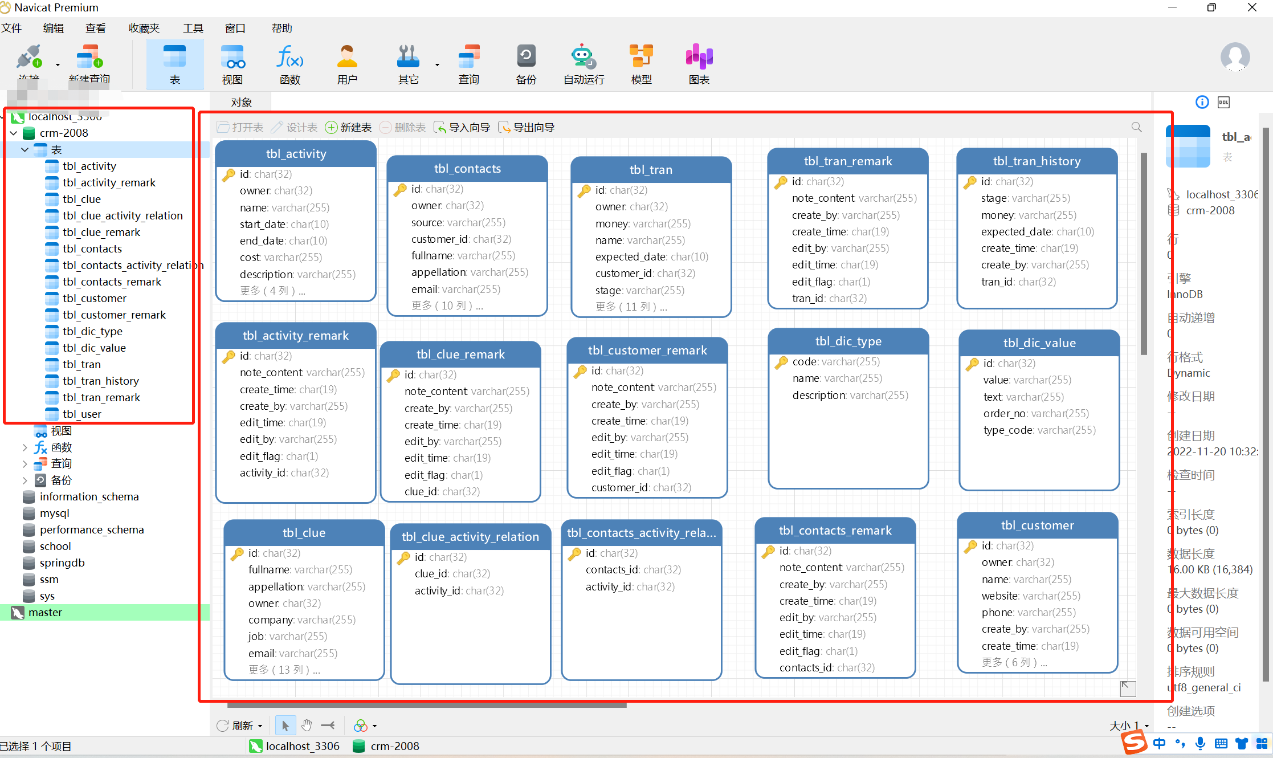Open the 刷新 refresh dropdown arrow
Image resolution: width=1273 pixels, height=758 pixels.
260,726
